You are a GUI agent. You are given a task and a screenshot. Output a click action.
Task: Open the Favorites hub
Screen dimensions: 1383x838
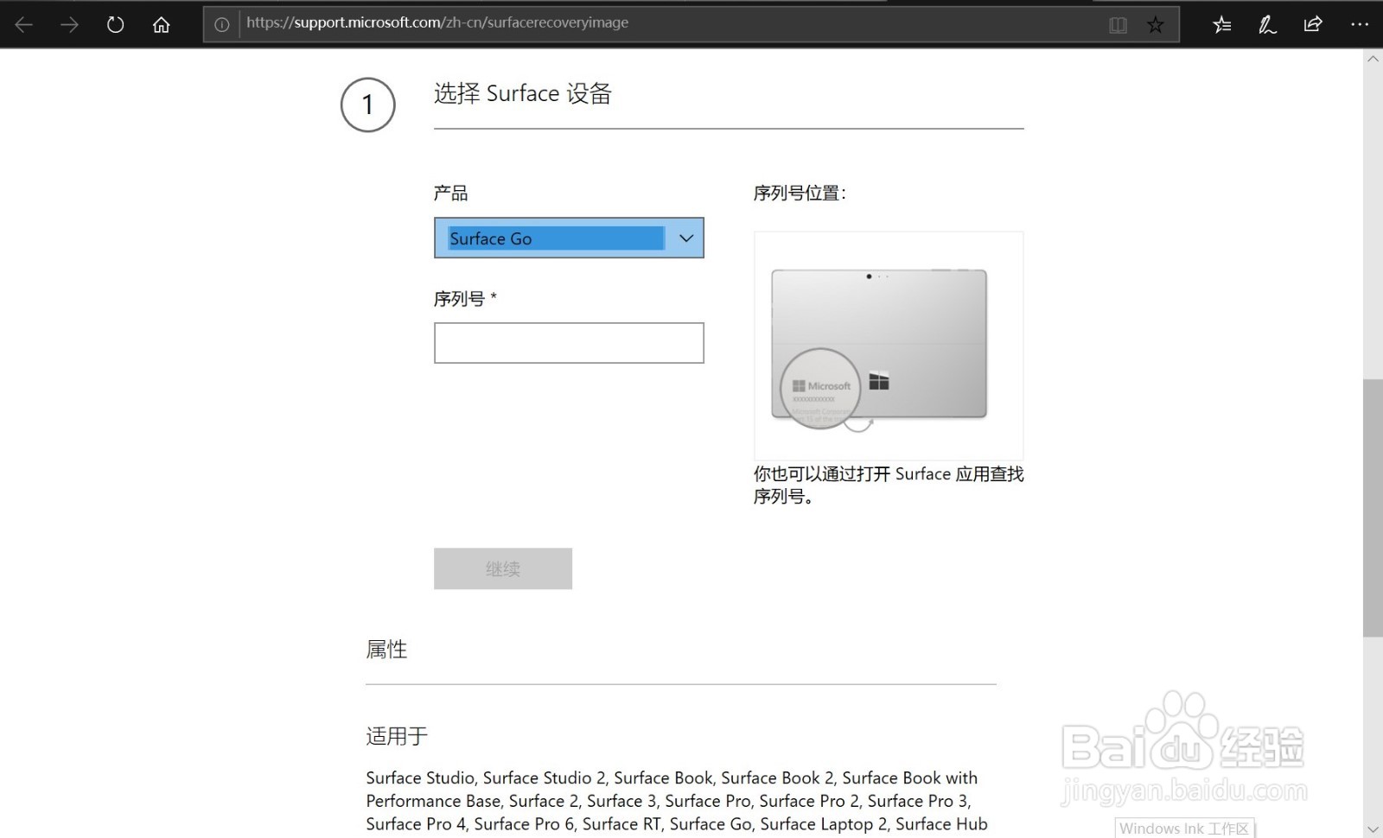point(1221,24)
